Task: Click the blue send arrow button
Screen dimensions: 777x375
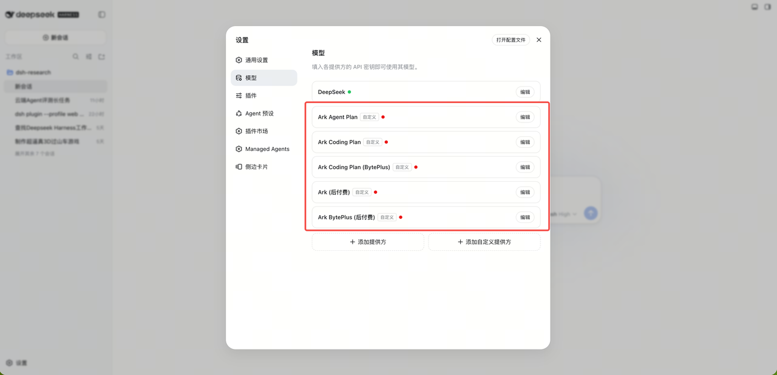Action: [x=591, y=213]
